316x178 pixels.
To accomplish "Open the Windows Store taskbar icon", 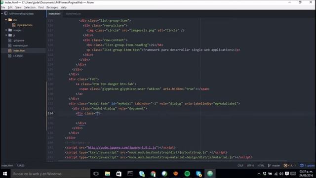I will 119,174.
